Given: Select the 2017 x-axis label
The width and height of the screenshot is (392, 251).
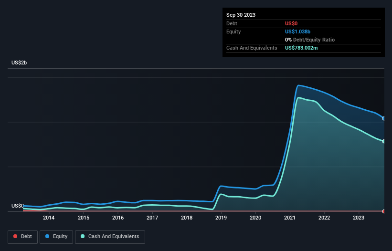Looking at the screenshot, I should [152, 218].
